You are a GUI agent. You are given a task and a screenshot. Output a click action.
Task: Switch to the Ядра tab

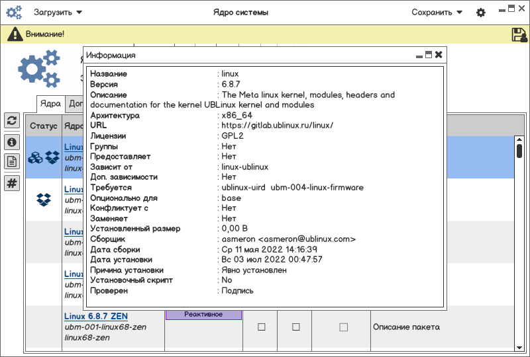[50, 103]
